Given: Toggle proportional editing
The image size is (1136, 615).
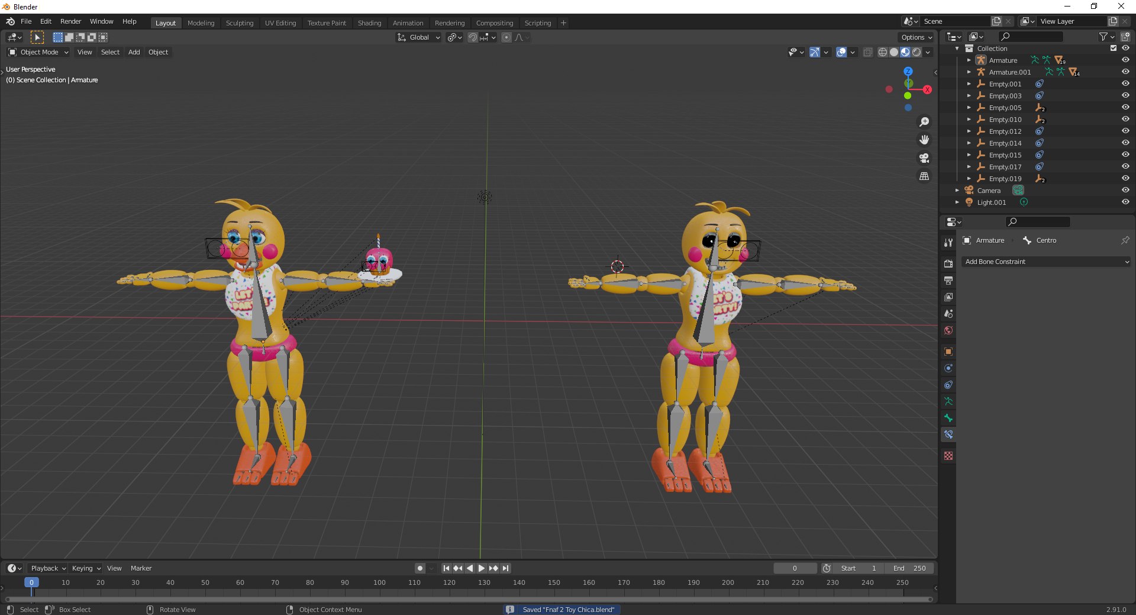Looking at the screenshot, I should 506,37.
